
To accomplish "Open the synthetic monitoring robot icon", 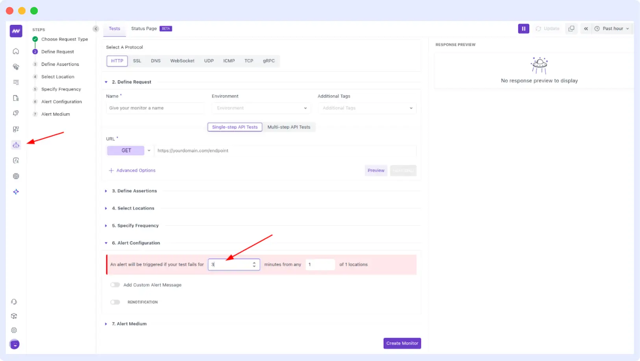I will click(x=16, y=145).
